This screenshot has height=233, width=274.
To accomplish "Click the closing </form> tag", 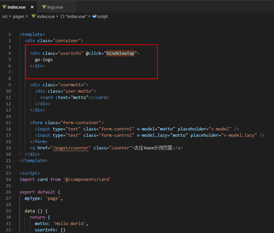I will pos(38,142).
